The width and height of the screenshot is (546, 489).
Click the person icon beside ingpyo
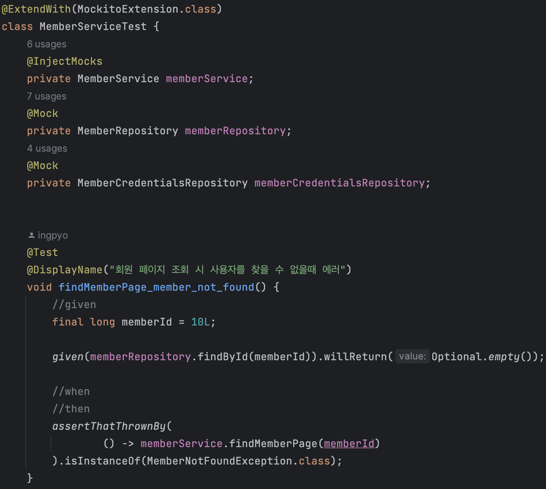click(x=32, y=235)
